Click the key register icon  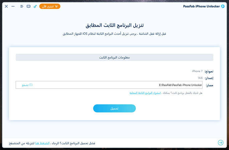[x=35, y=6]
